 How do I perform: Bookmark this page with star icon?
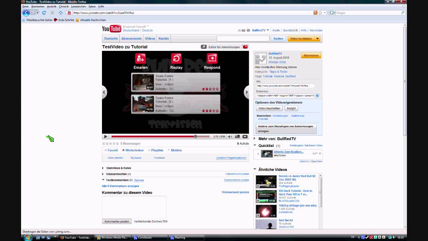pyautogui.click(x=320, y=13)
